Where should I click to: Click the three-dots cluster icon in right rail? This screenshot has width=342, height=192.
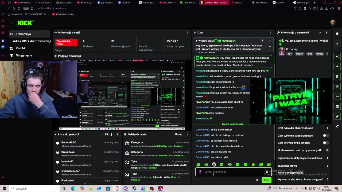tap(337, 126)
